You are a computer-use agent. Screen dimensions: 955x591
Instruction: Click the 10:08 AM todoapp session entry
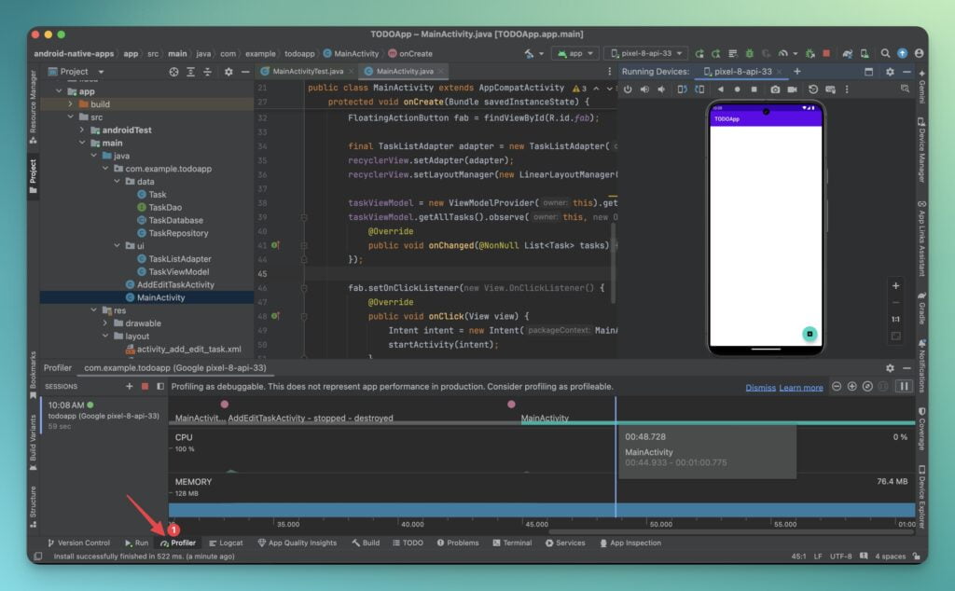click(104, 415)
